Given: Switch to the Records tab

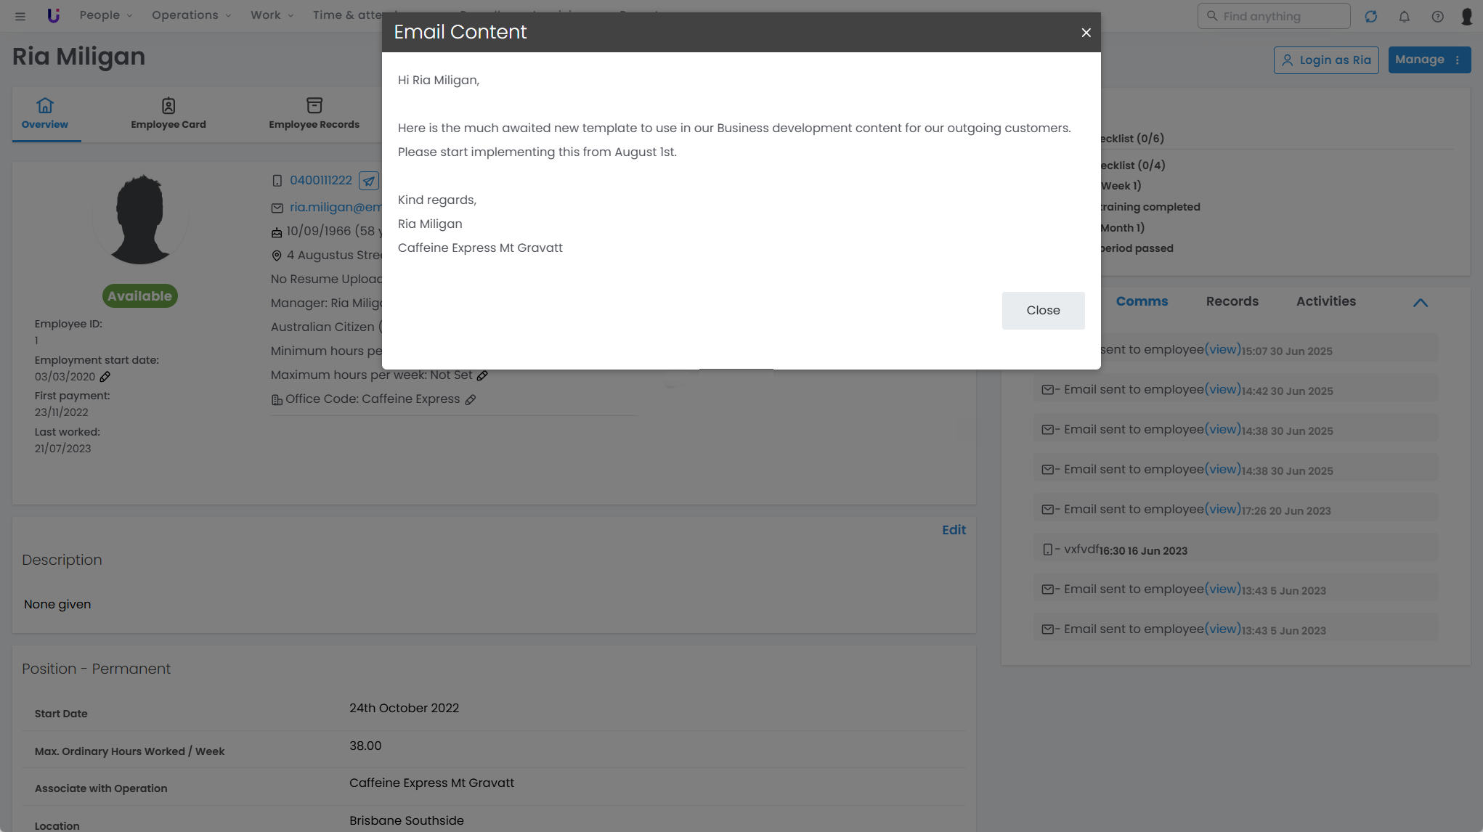Looking at the screenshot, I should pos(1232,301).
